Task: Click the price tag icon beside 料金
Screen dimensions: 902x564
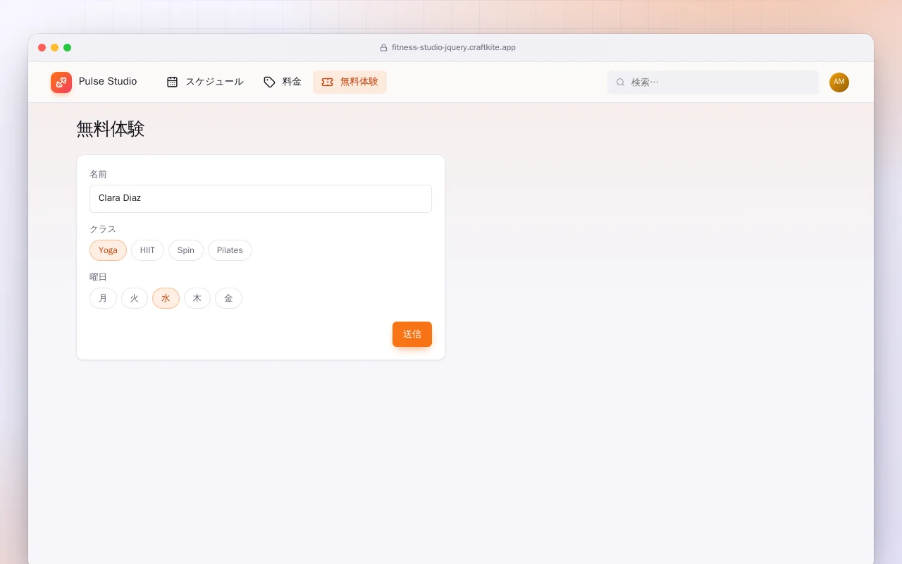Action: [x=269, y=82]
